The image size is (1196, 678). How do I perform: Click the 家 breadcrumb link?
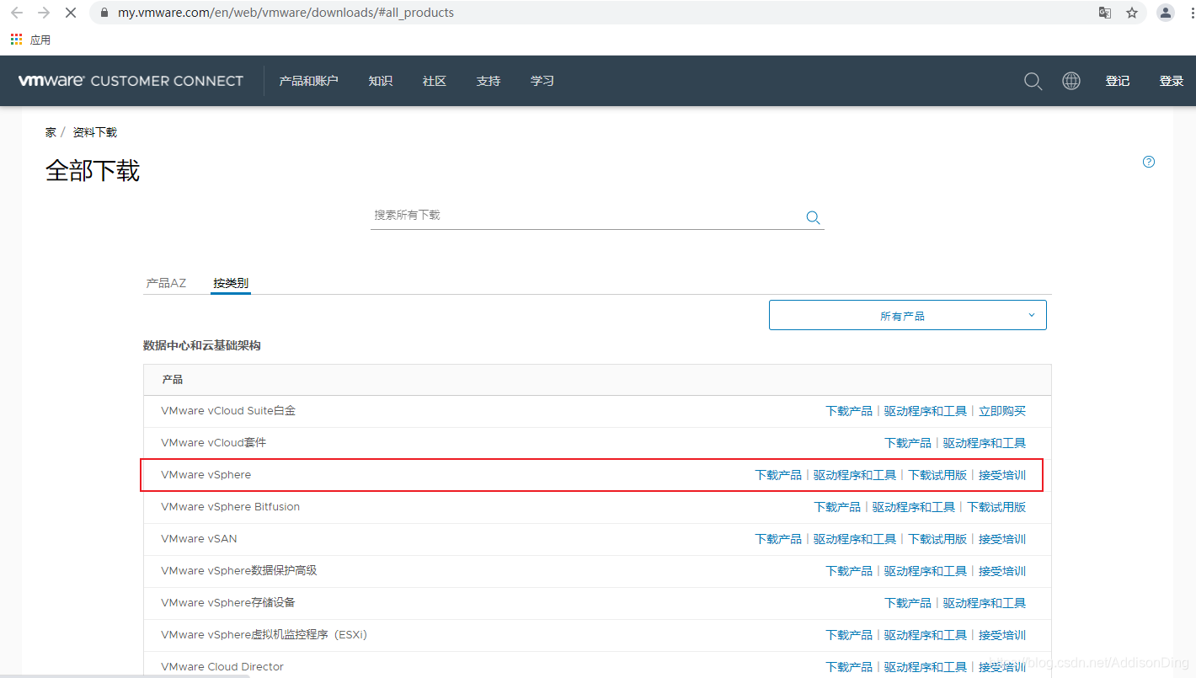pos(51,132)
